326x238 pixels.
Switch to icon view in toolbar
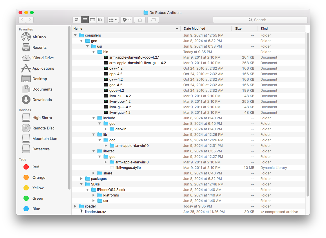[x=77, y=20]
